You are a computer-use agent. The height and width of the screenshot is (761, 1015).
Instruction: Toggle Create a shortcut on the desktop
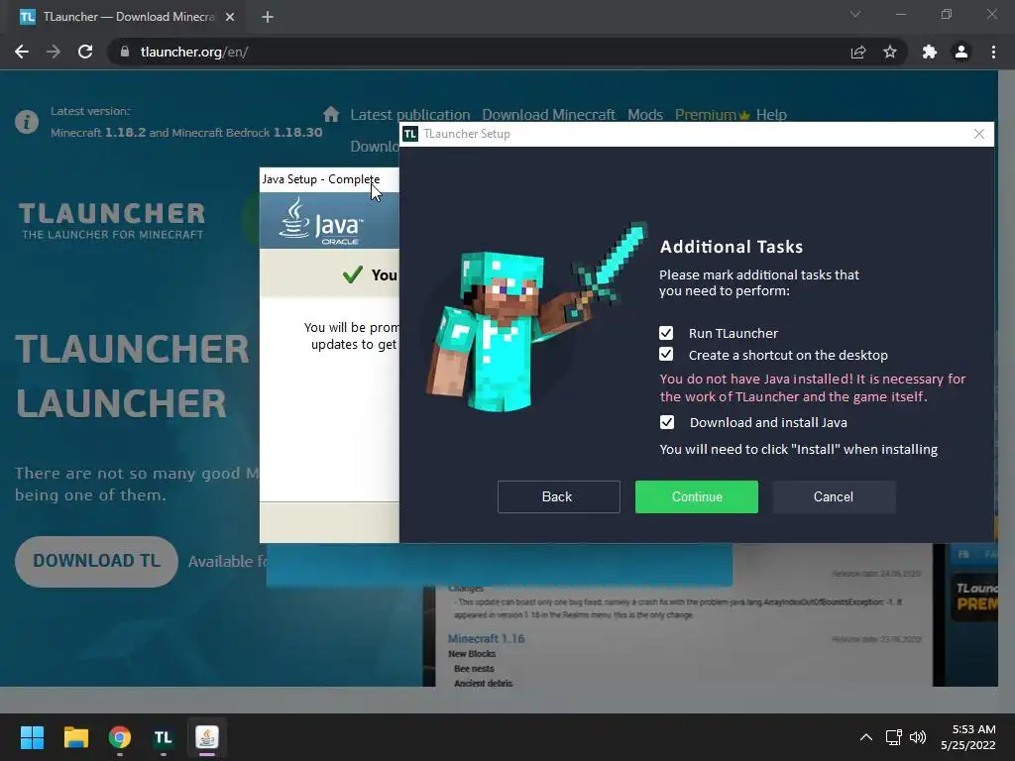tap(666, 355)
